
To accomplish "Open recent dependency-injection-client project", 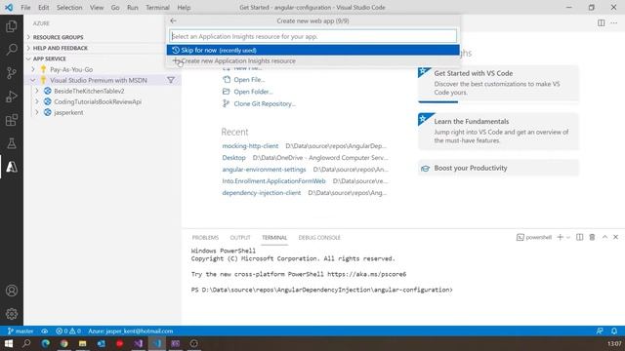I will point(262,193).
